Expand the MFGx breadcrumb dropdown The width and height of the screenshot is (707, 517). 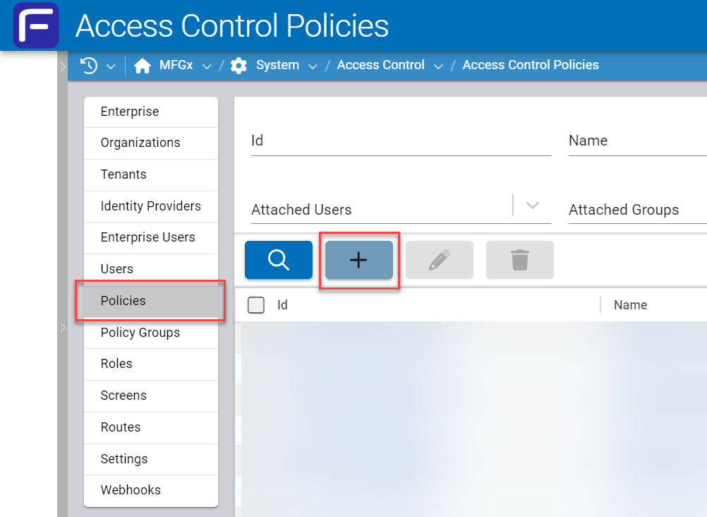pyautogui.click(x=207, y=66)
